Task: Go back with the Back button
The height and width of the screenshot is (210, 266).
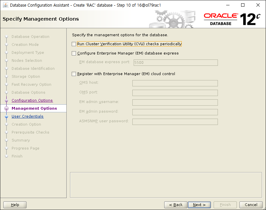Action: pyautogui.click(x=176, y=205)
